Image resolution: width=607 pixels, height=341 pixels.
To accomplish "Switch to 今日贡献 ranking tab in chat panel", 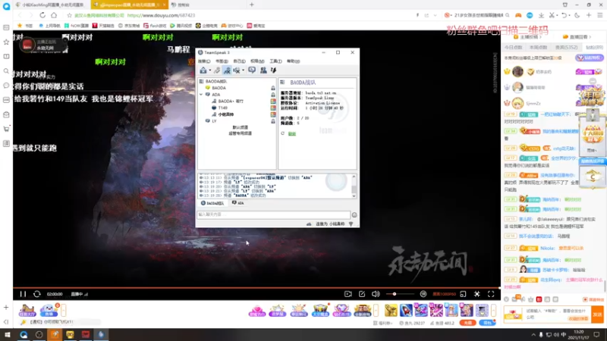I will tap(513, 47).
